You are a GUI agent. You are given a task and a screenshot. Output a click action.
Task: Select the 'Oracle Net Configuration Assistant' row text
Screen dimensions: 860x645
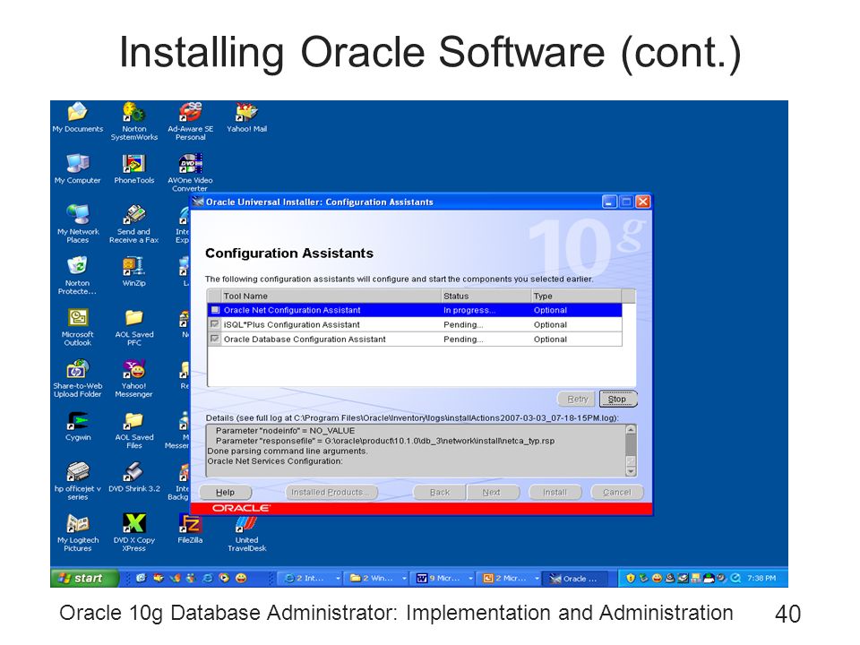point(292,310)
